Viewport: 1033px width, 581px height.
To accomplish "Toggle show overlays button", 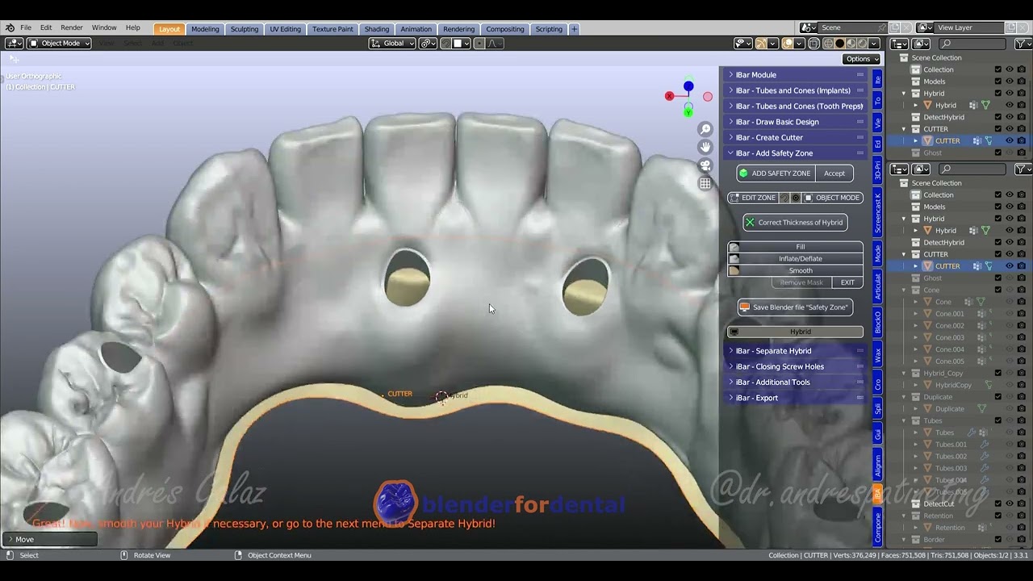I will click(788, 44).
